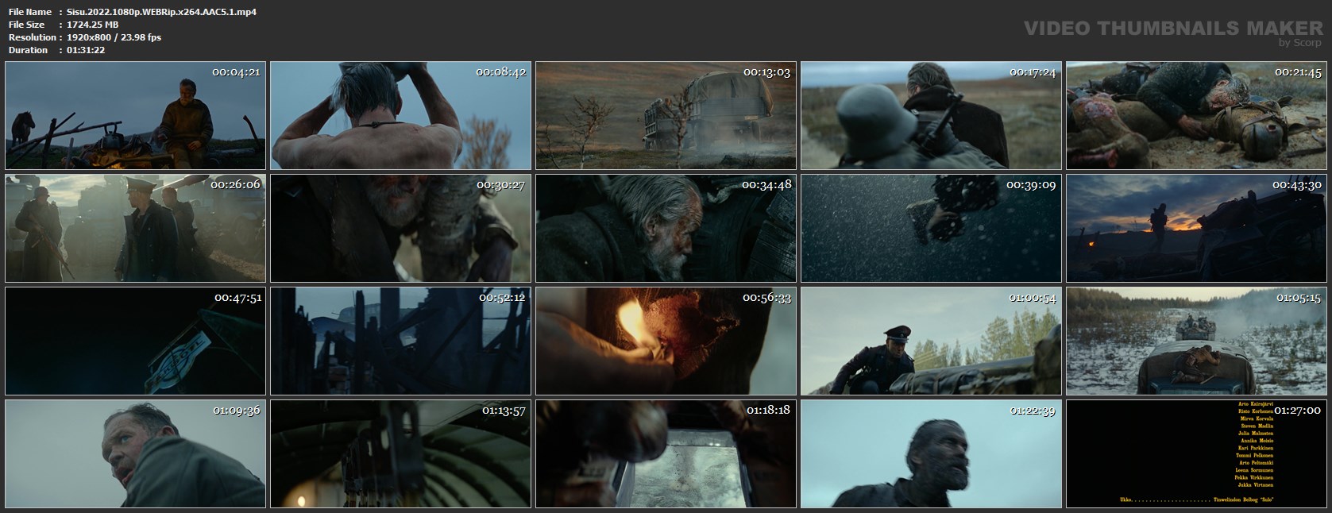Select the running man frame at 01:22:39
1332x513 pixels.
point(931,454)
